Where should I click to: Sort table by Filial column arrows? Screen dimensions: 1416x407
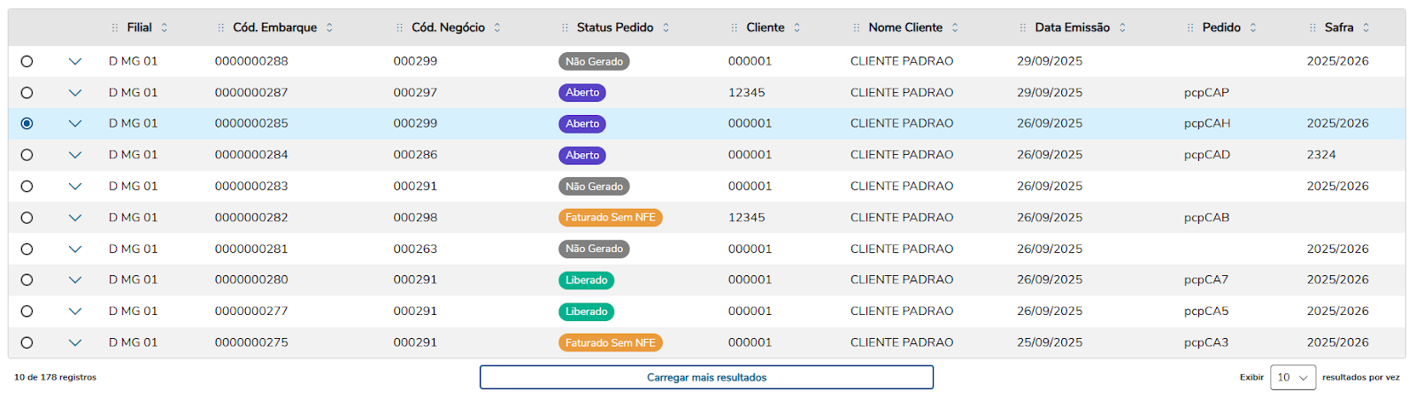pyautogui.click(x=165, y=27)
